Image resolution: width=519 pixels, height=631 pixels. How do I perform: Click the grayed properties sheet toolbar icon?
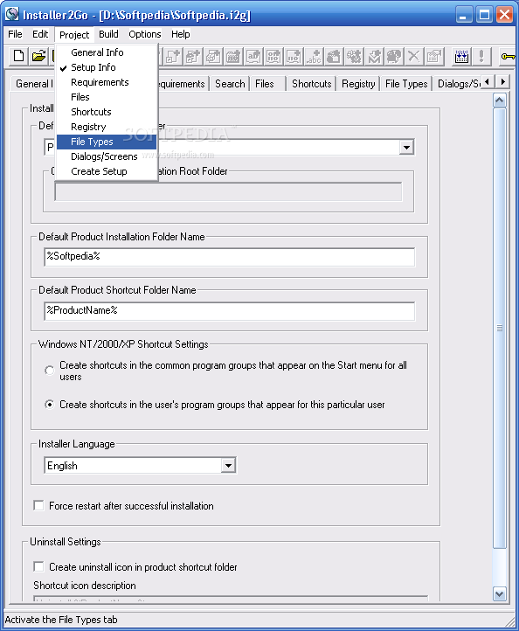(x=434, y=56)
